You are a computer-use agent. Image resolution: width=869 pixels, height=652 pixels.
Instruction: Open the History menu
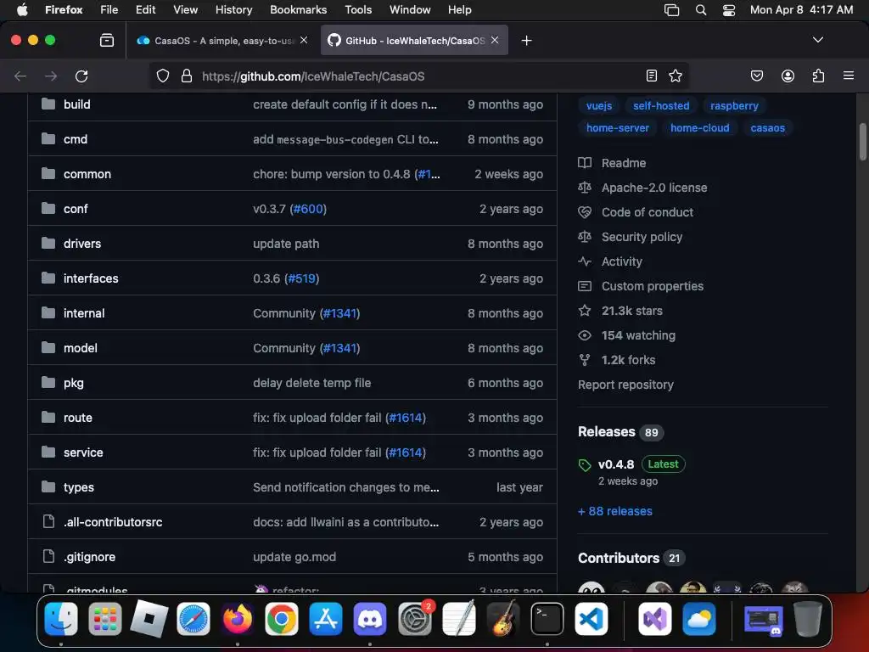pyautogui.click(x=233, y=10)
